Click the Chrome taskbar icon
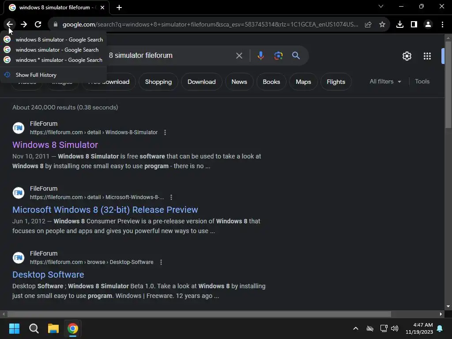Viewport: 452px width, 339px height. click(x=73, y=328)
